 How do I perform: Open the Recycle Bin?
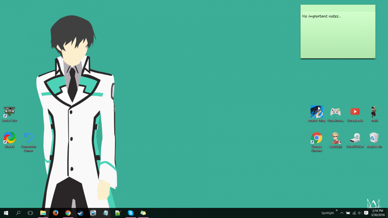374,138
